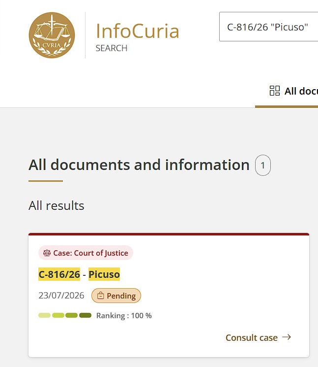Click the result count badge showing 1
This screenshot has height=367, width=318.
coord(263,165)
